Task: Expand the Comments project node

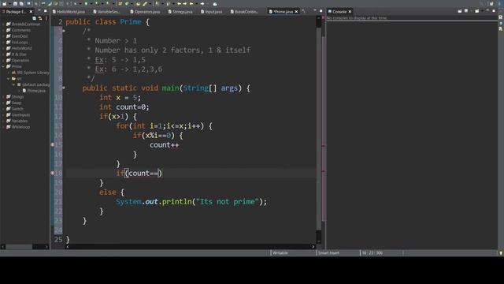Action: 3,30
